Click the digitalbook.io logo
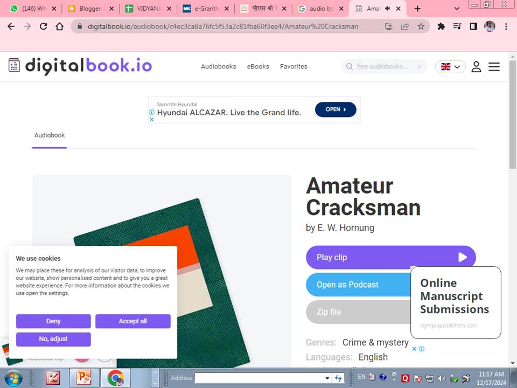 (80, 66)
